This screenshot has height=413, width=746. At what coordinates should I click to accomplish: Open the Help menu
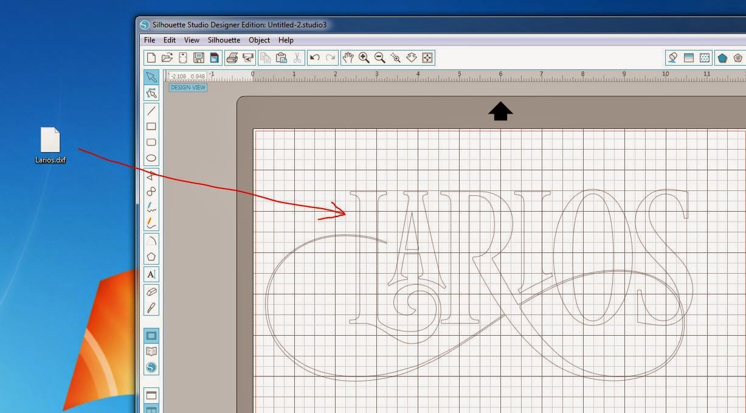coord(286,40)
